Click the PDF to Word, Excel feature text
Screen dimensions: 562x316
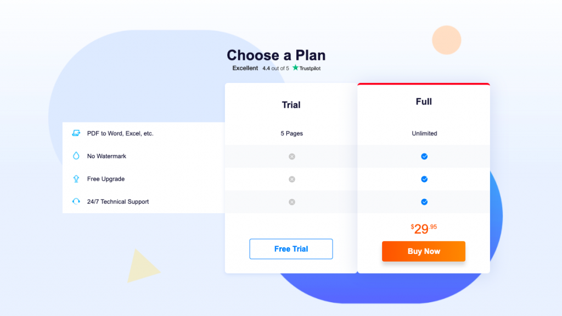pyautogui.click(x=120, y=133)
